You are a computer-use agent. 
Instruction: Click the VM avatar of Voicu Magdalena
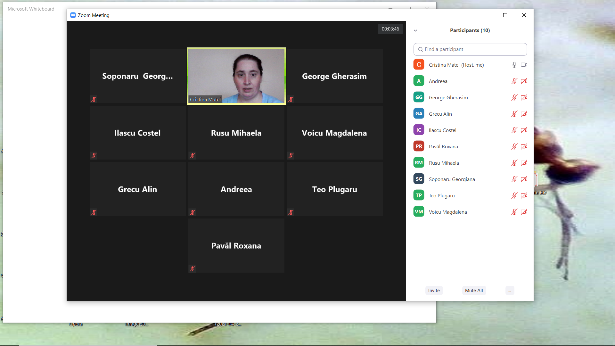419,211
